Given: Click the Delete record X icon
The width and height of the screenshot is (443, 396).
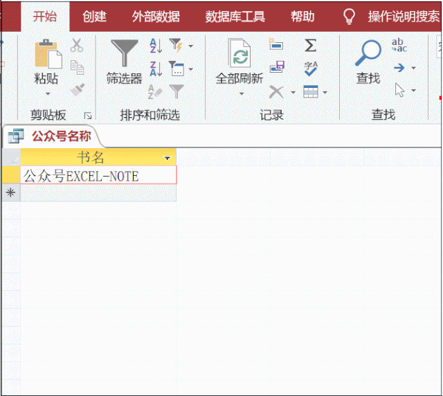Looking at the screenshot, I should 276,92.
